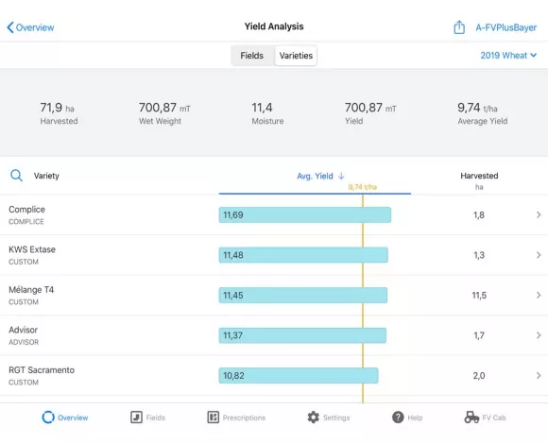Open the 2019 Wheat season dropdown

click(508, 55)
